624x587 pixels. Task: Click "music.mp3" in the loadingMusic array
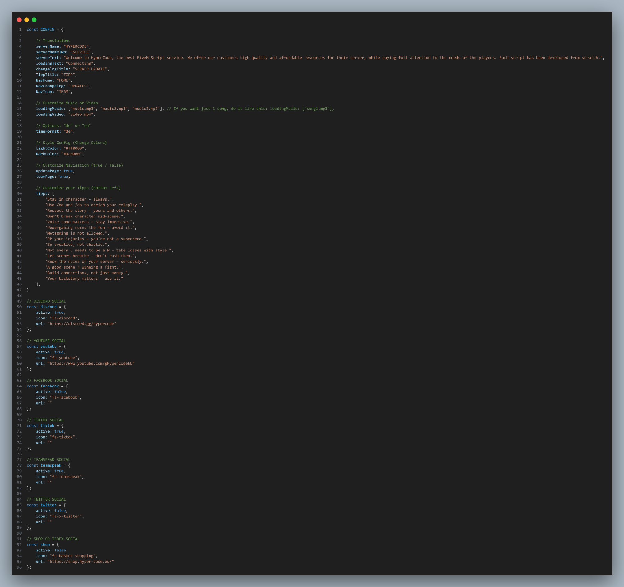83,109
